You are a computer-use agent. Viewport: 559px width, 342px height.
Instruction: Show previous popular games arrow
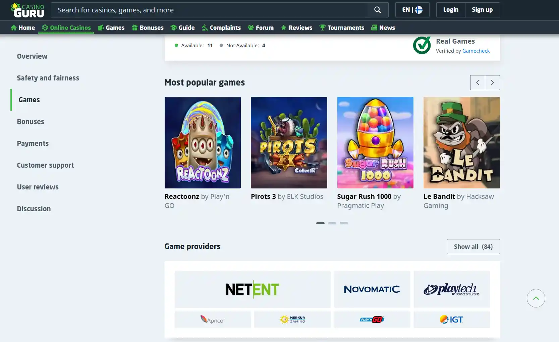click(478, 82)
